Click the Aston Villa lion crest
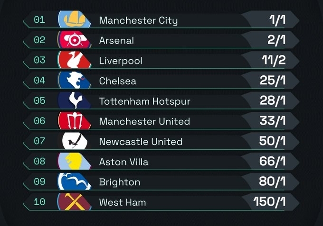Screen dimensions: 323x226 tap(74, 162)
